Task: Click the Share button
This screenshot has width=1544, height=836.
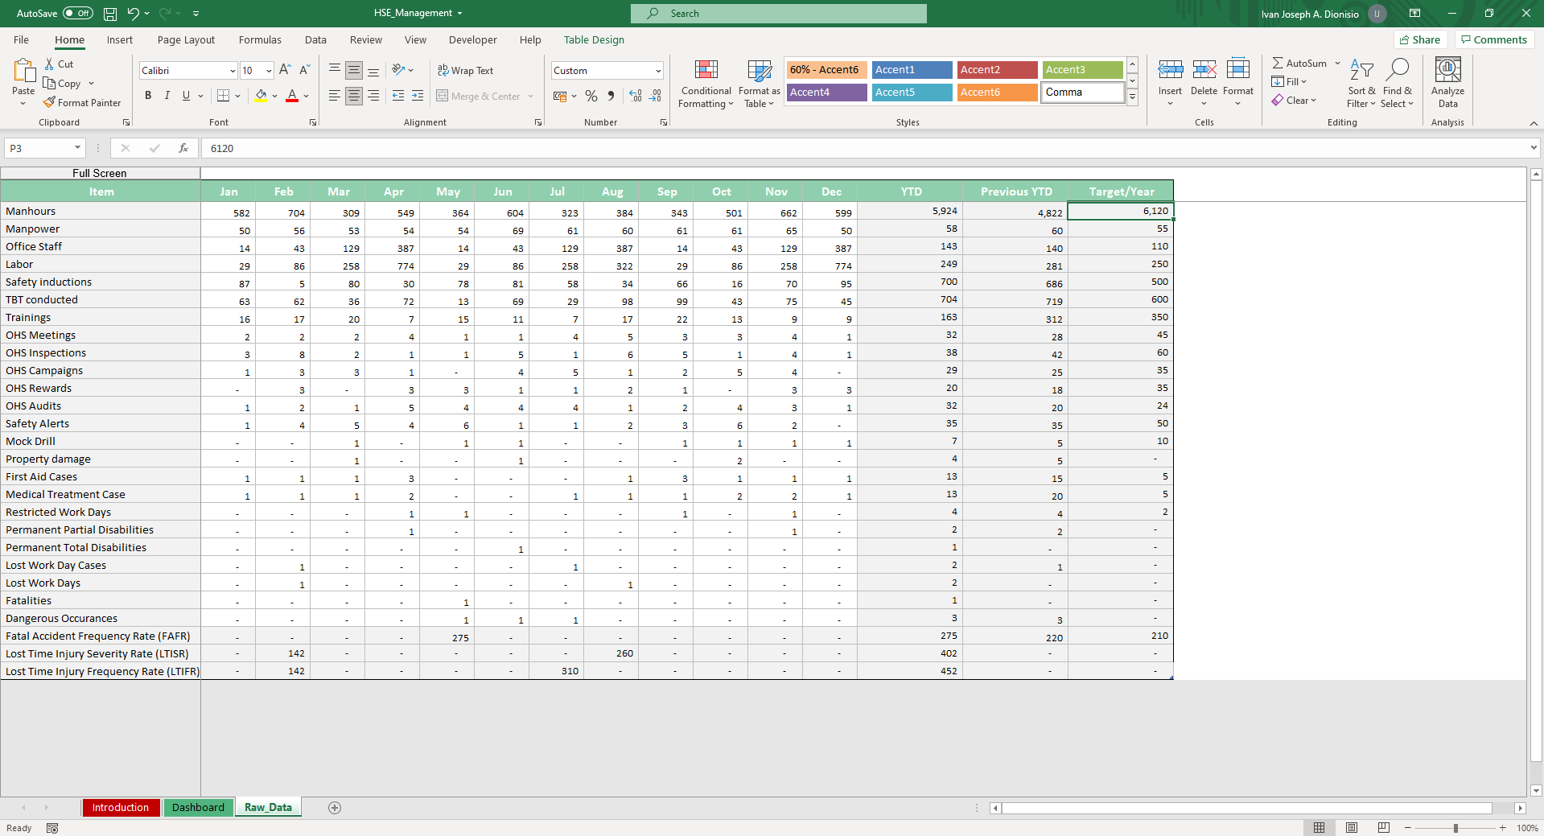Action: 1420,39
